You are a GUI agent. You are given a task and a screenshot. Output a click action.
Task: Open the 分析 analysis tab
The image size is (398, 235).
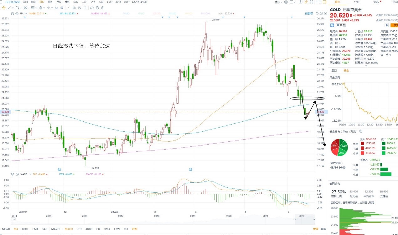coord(357,2)
